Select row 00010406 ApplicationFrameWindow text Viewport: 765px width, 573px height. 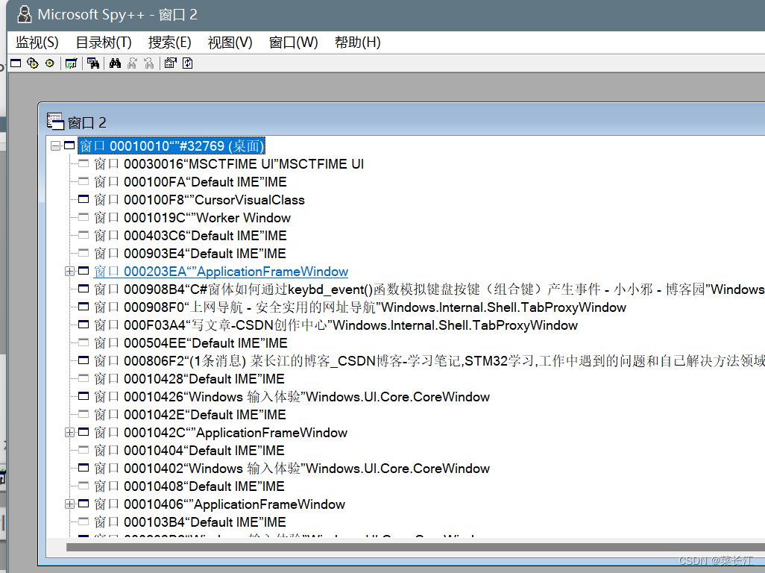pyautogui.click(x=219, y=504)
